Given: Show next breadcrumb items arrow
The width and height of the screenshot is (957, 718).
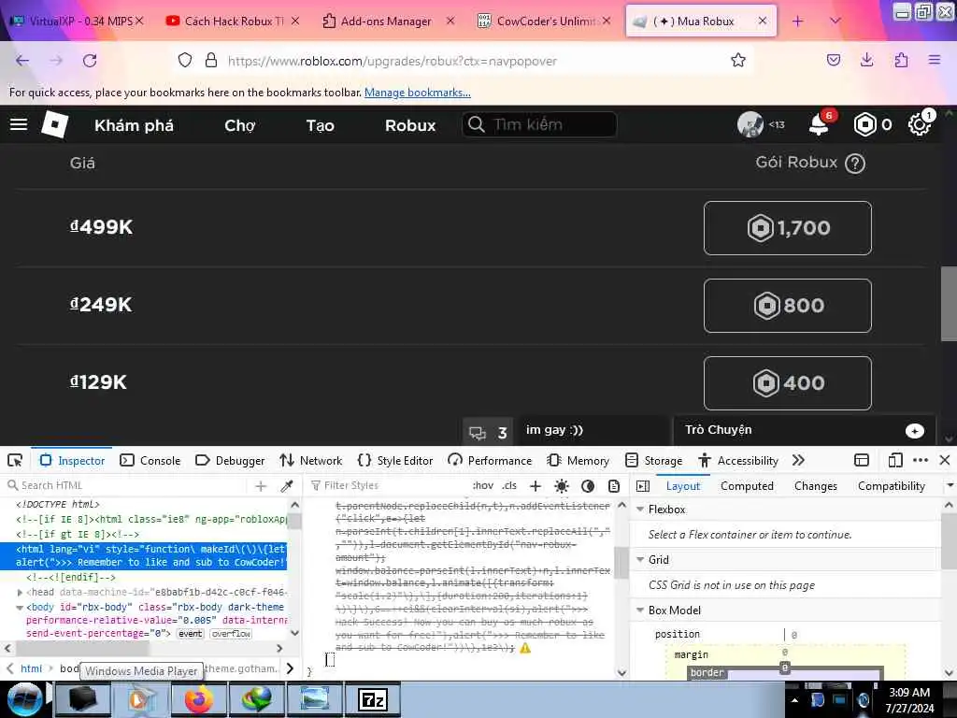Looking at the screenshot, I should (x=290, y=668).
